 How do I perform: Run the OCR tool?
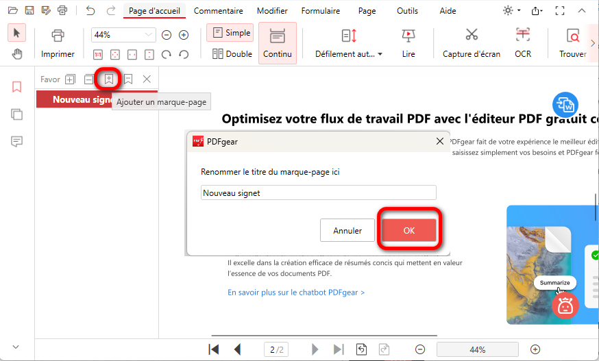coord(523,44)
